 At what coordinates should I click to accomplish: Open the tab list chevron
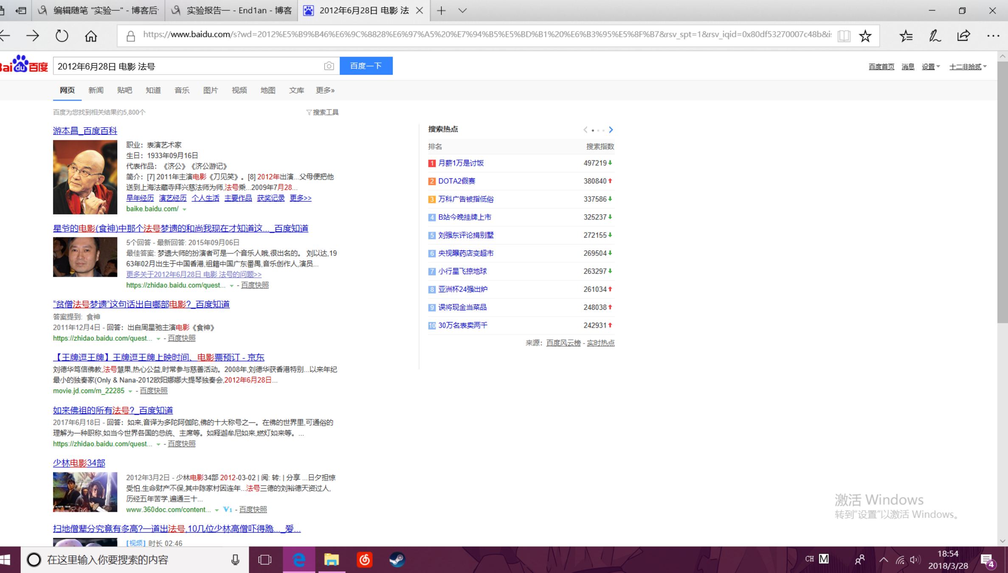click(x=462, y=11)
